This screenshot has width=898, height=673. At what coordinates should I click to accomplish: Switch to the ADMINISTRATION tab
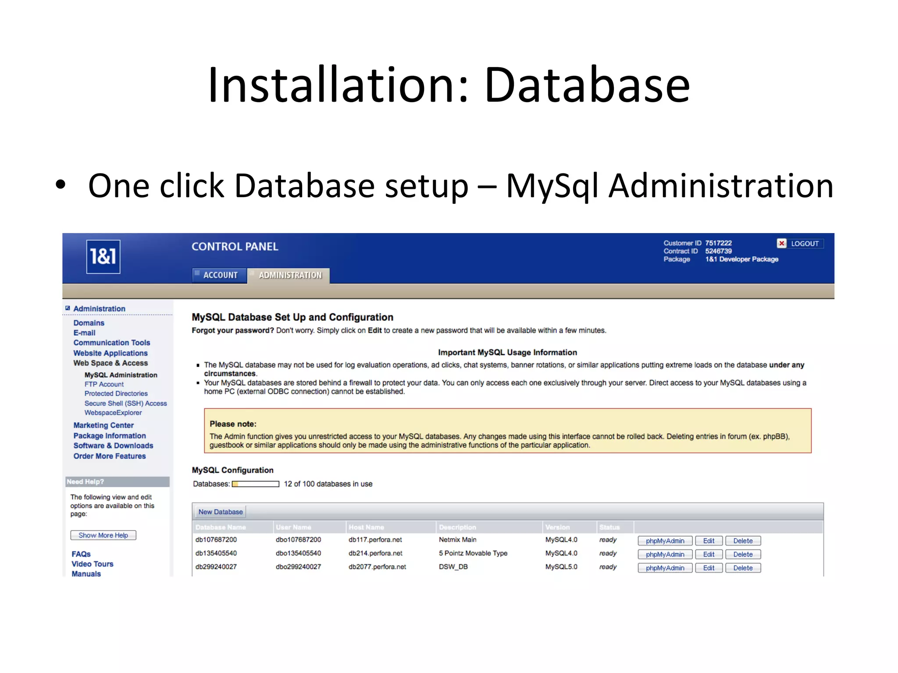(x=289, y=275)
